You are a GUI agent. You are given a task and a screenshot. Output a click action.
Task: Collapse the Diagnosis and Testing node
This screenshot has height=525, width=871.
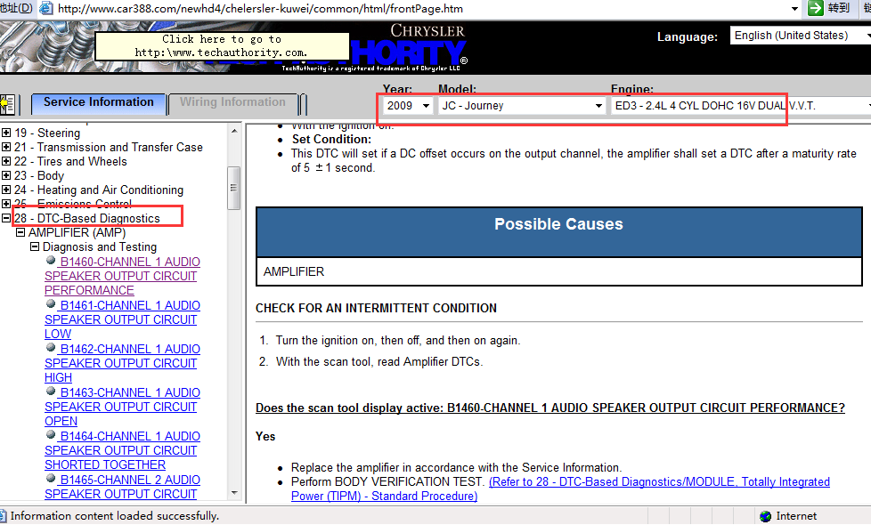pyautogui.click(x=35, y=246)
